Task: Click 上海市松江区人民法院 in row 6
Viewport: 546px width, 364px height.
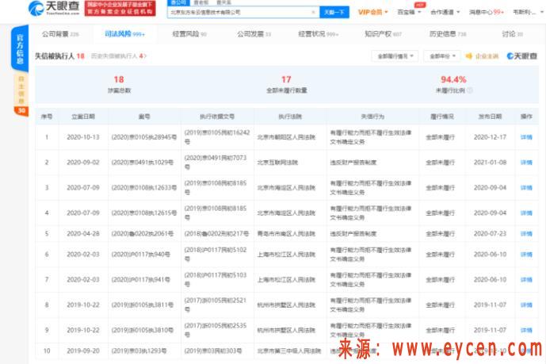Action: click(x=286, y=255)
